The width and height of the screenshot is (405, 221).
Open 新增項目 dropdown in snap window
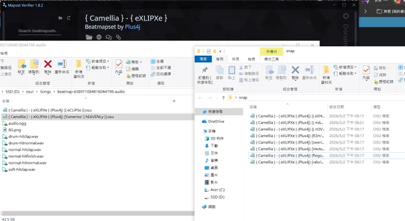[345, 67]
